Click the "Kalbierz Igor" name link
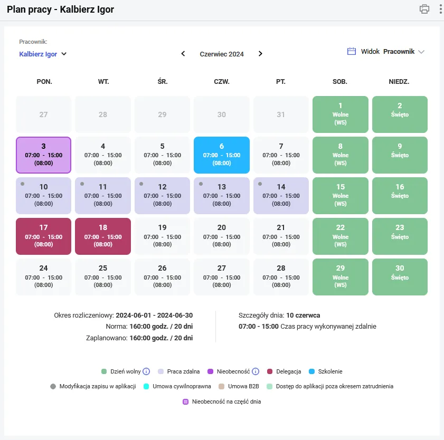This screenshot has height=440, width=444. coord(38,54)
